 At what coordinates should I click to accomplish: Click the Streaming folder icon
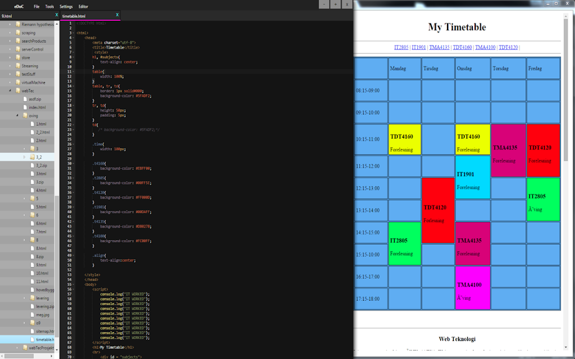tap(18, 66)
